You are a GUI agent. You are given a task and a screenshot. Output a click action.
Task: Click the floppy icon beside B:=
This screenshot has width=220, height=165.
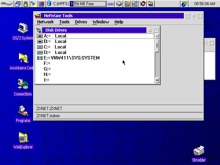(40, 42)
